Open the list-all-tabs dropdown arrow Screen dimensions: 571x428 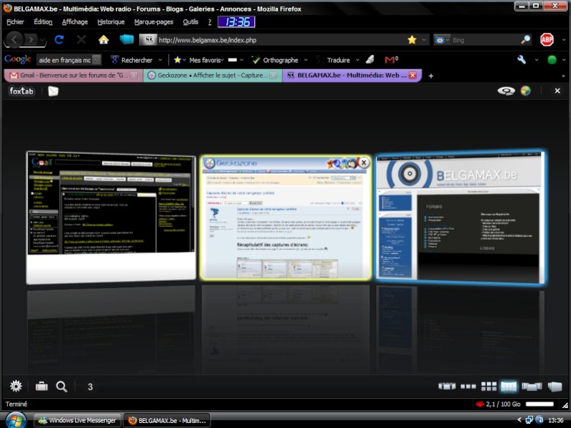tap(563, 76)
